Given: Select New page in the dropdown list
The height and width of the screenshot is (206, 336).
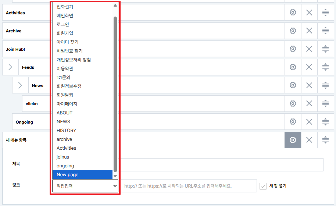Looking at the screenshot, I should [x=82, y=174].
